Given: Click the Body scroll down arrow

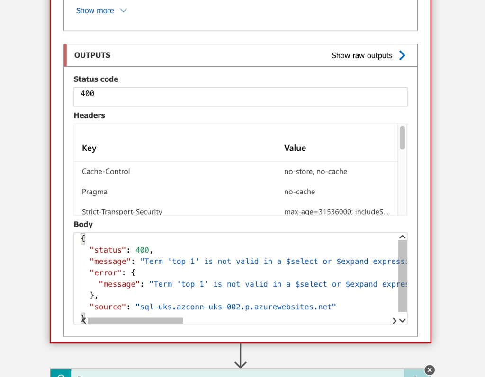Looking at the screenshot, I should [x=403, y=321].
